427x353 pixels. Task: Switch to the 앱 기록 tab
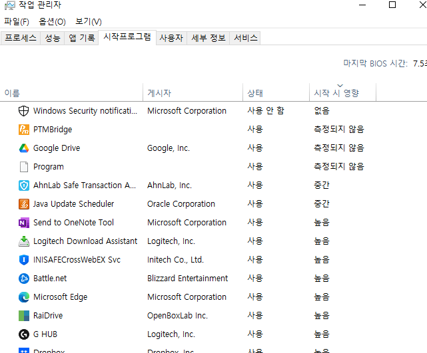click(81, 38)
